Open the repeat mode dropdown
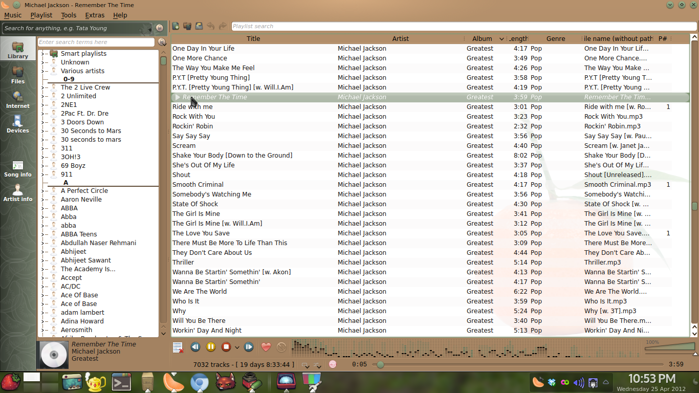Screen dimensions: 699x393 305,365
